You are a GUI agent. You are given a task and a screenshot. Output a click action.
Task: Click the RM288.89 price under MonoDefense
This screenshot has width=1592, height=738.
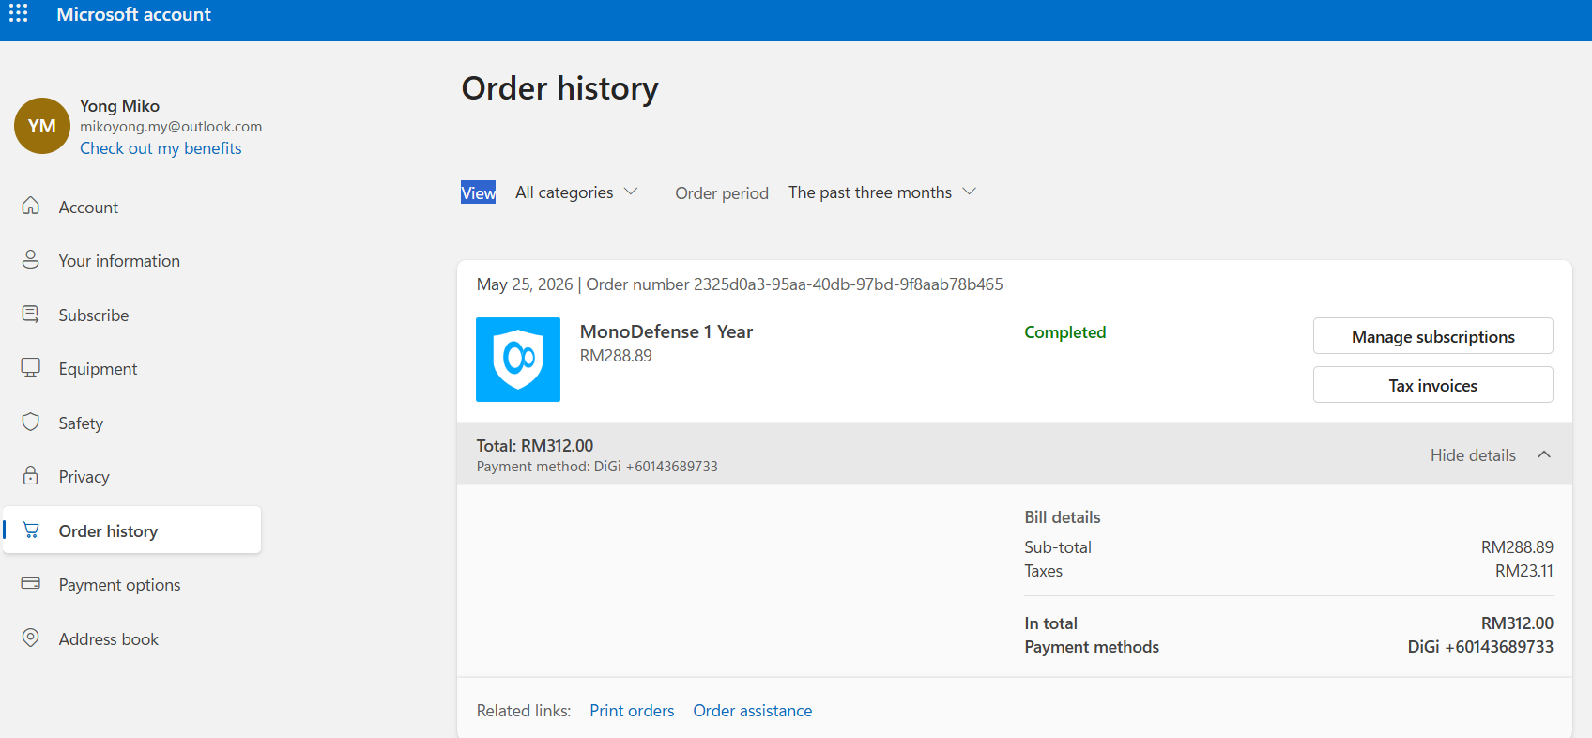coord(616,356)
